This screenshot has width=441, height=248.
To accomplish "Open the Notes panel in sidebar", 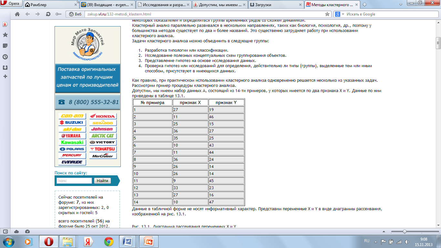I will (x=5, y=46).
